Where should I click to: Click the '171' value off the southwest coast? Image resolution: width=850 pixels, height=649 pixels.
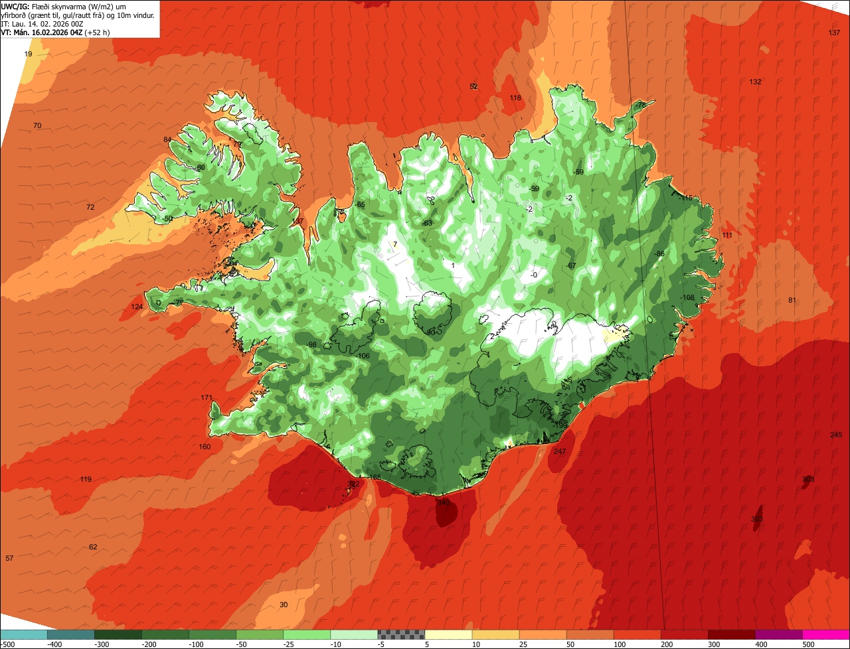click(207, 398)
